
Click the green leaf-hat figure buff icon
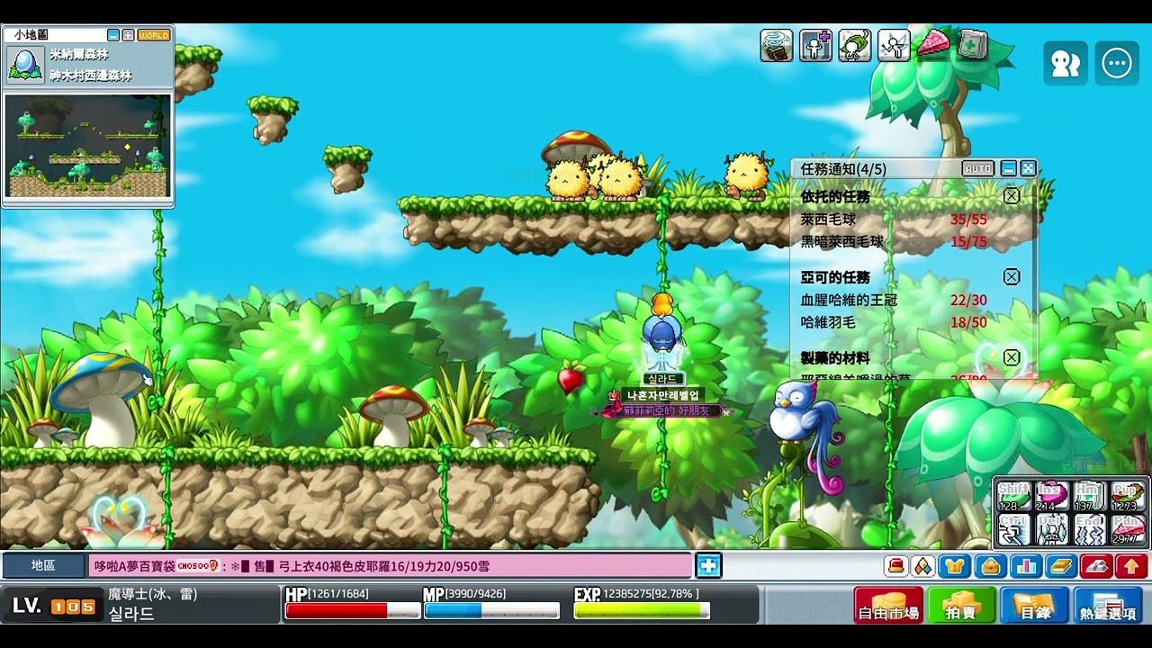point(855,45)
